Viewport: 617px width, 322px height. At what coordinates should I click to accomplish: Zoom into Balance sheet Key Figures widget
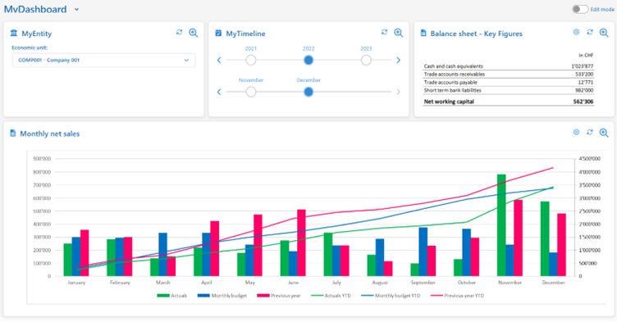pos(604,33)
